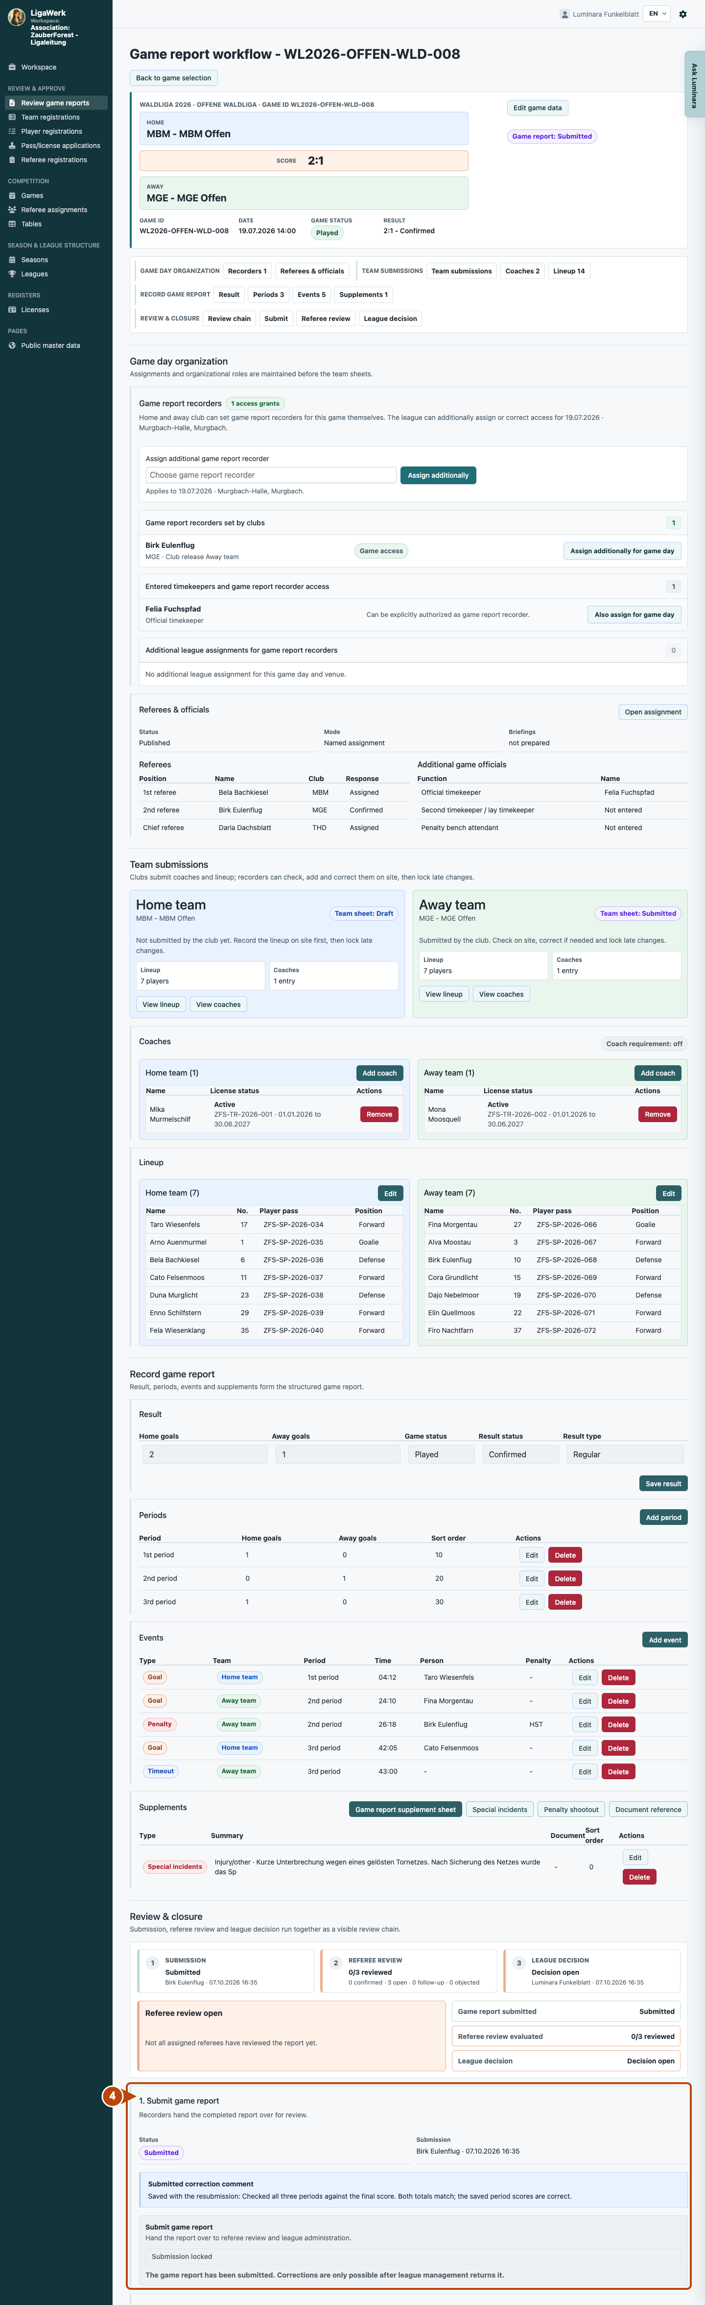Click the Away goals input field
The width and height of the screenshot is (705, 2305).
(338, 1454)
